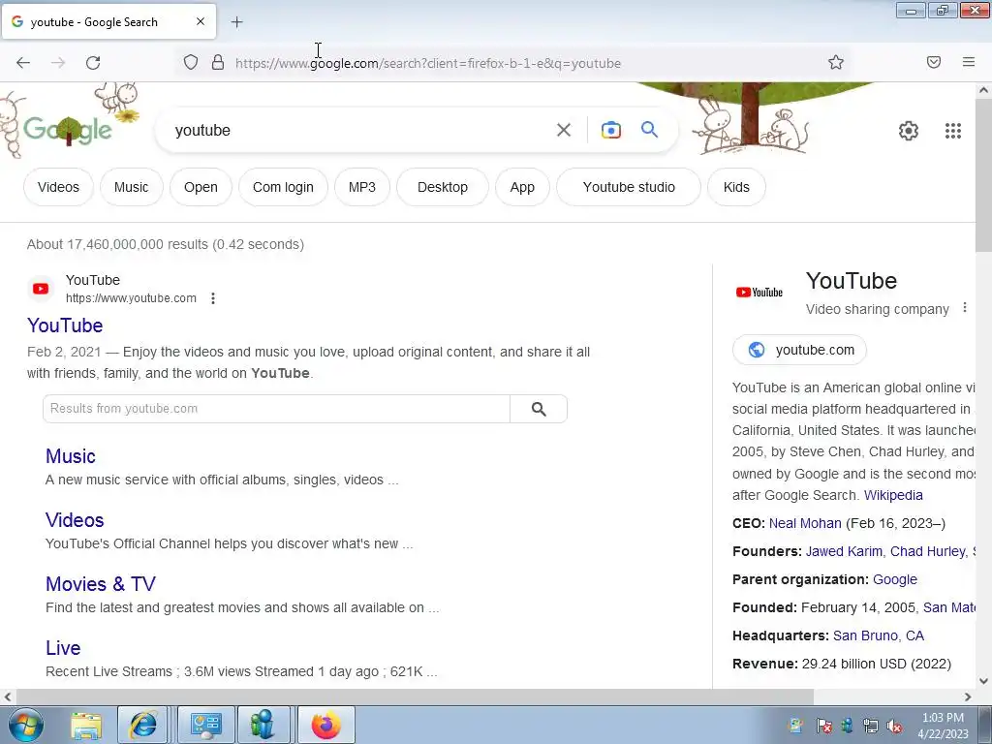Image resolution: width=992 pixels, height=744 pixels.
Task: Select the App filter chip
Action: 522,187
